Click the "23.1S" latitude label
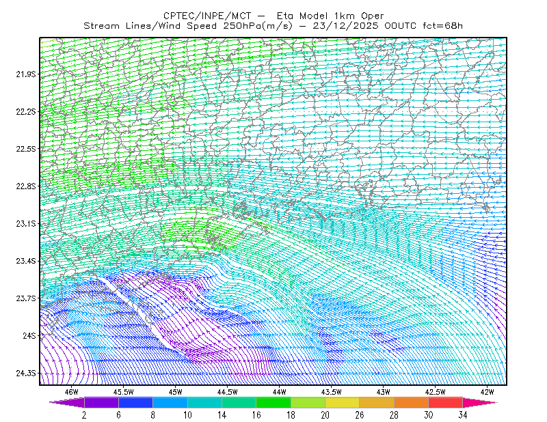This screenshot has height=422, width=547. pyautogui.click(x=26, y=223)
